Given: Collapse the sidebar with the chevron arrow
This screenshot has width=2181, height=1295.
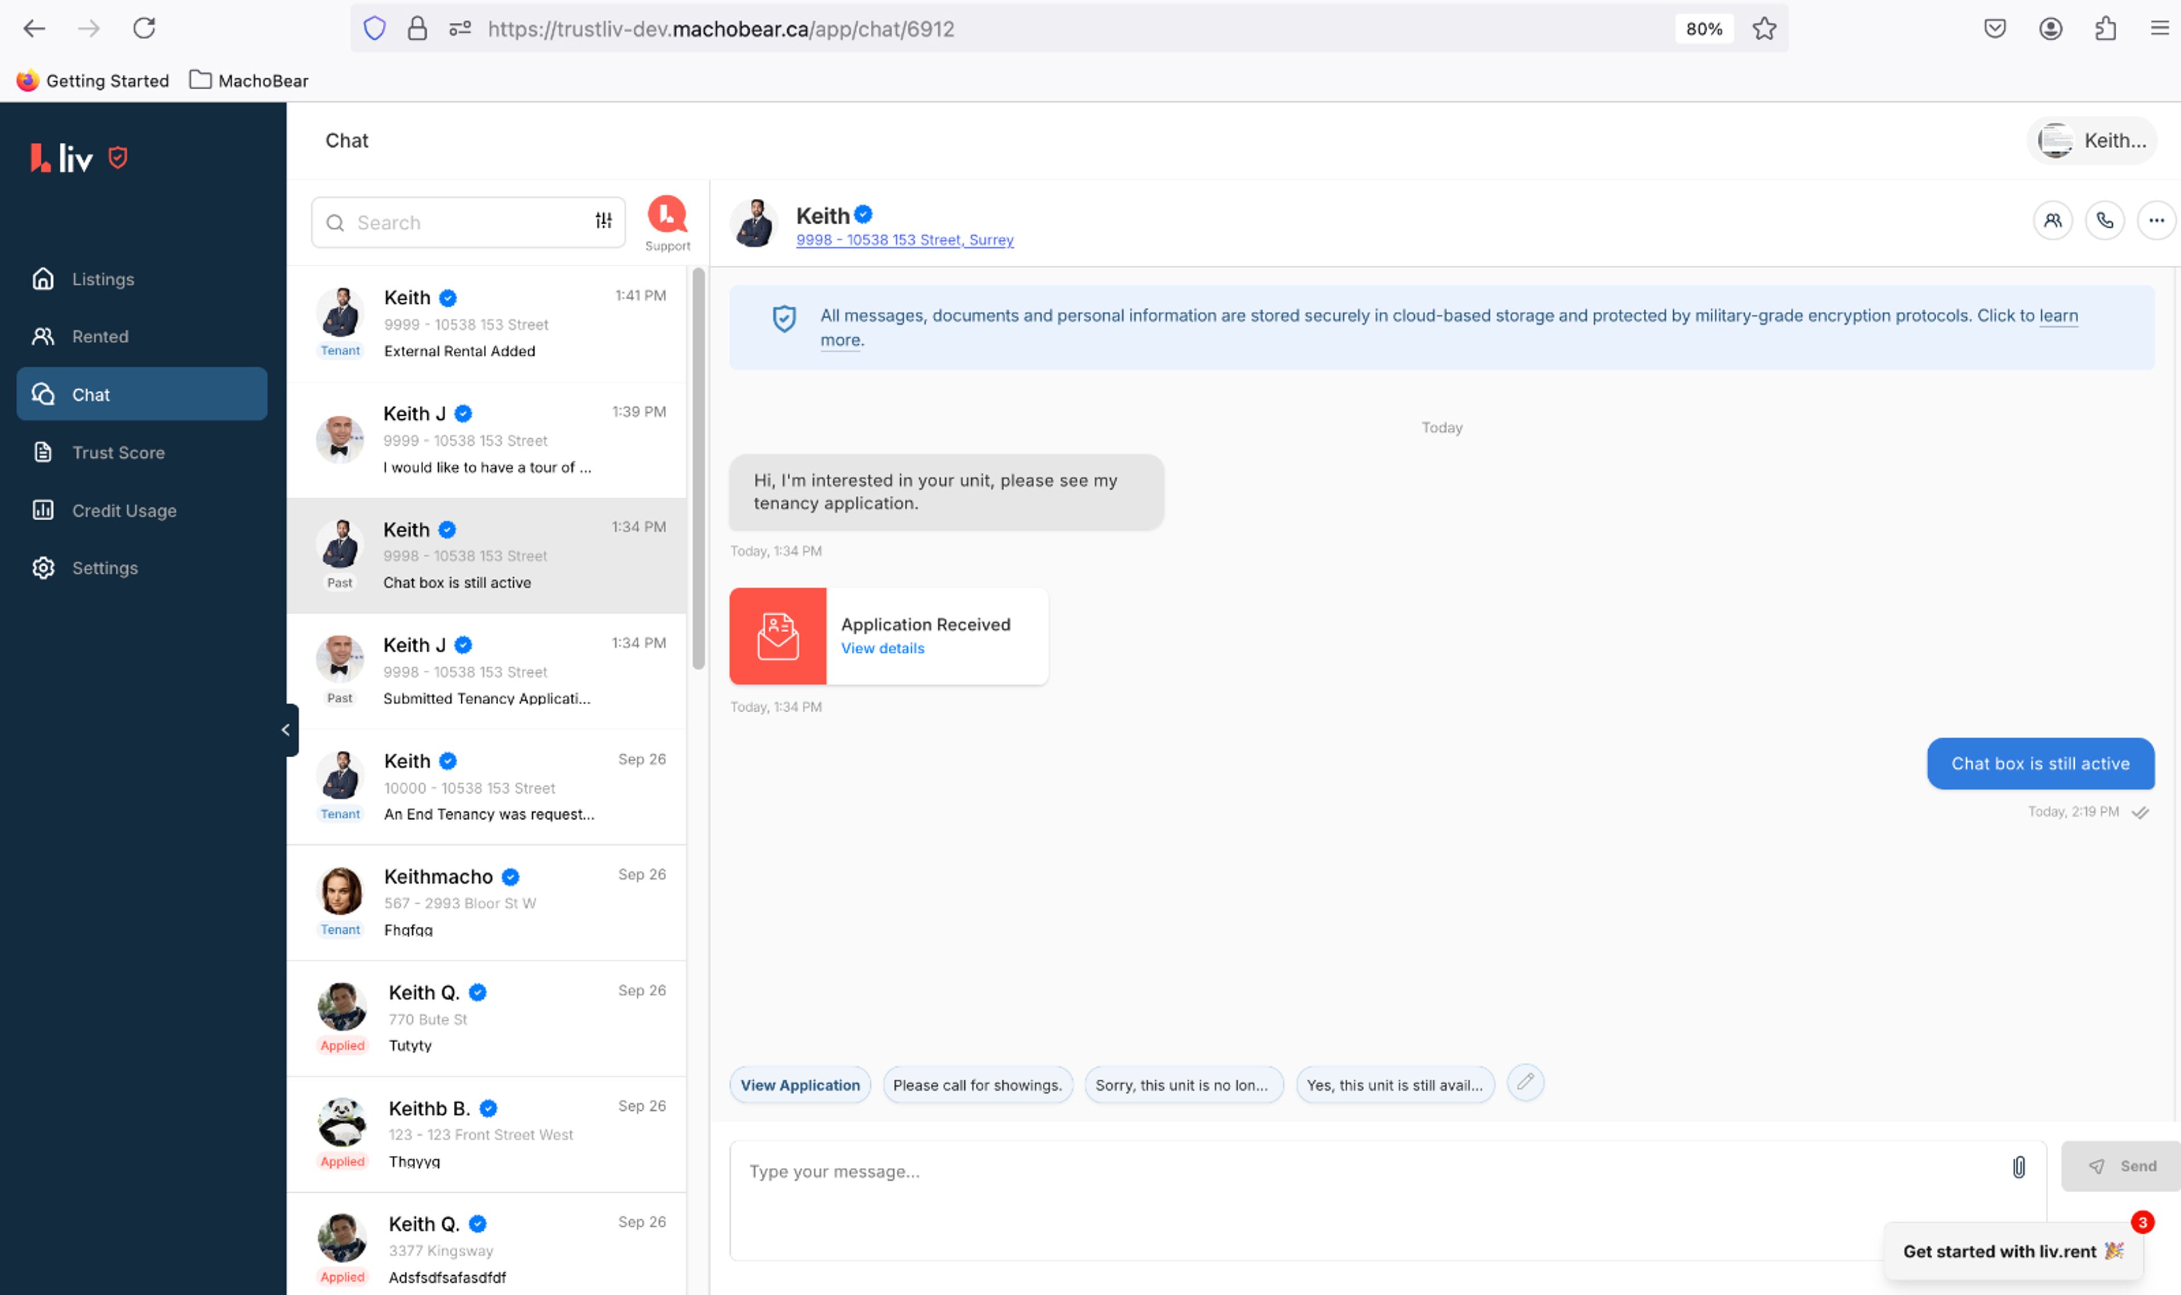Looking at the screenshot, I should (x=286, y=729).
